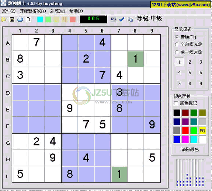
Task: Click the 清除颜色 button
Action: tap(190, 149)
